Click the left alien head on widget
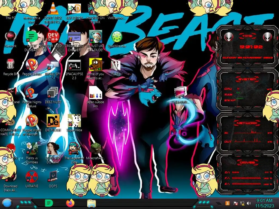 [x=229, y=37]
